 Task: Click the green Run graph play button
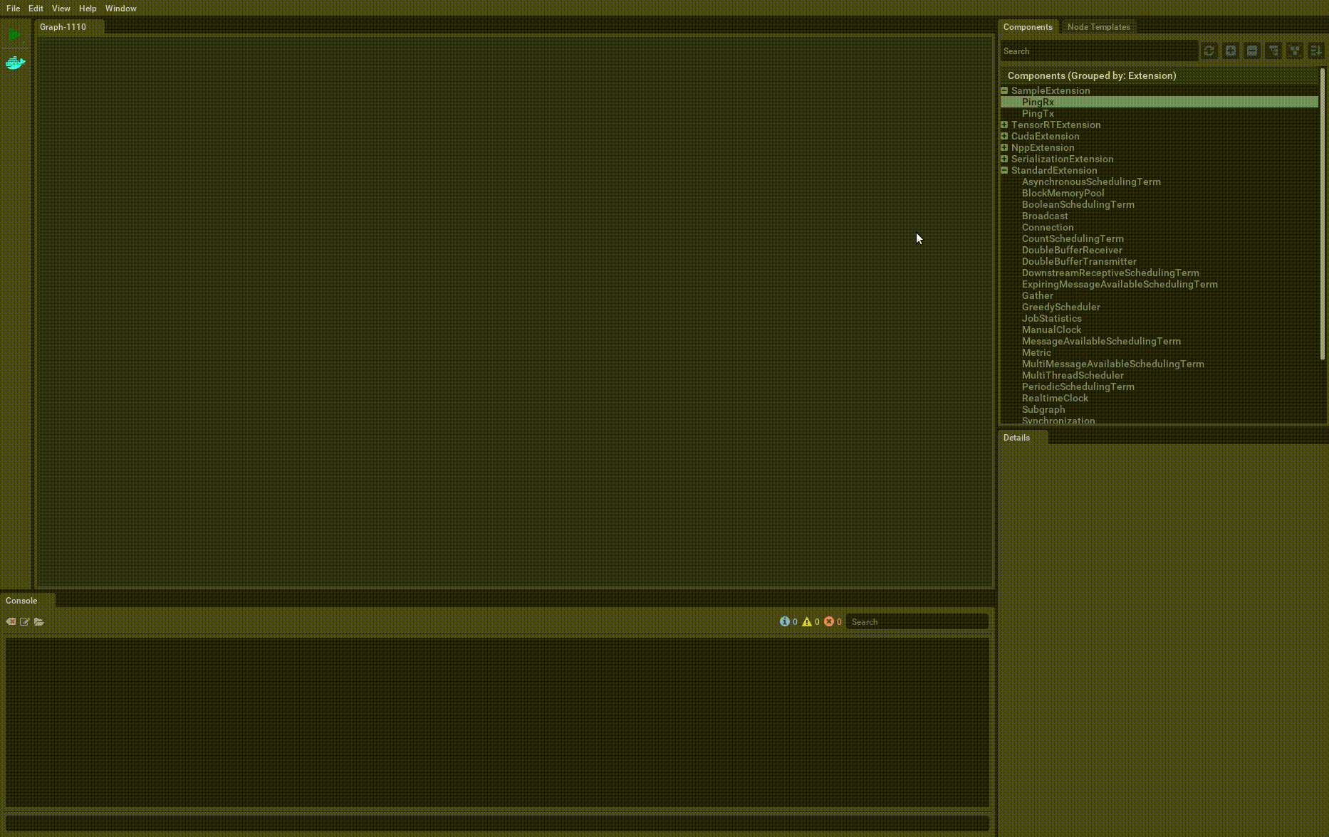15,34
